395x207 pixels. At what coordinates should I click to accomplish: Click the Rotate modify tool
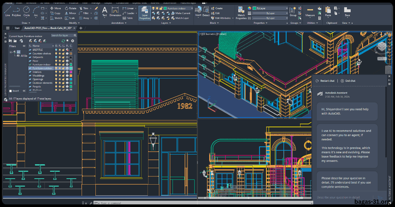pyautogui.click(x=70, y=8)
